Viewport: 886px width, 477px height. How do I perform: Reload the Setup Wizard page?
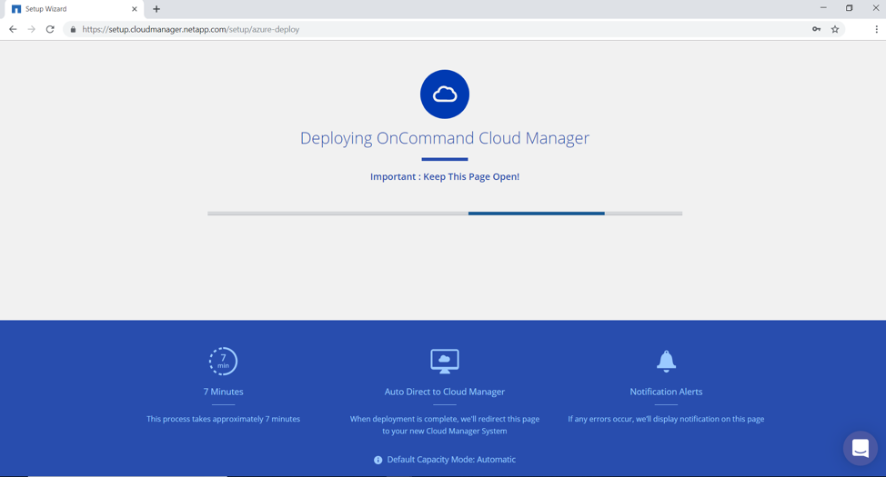coord(50,29)
